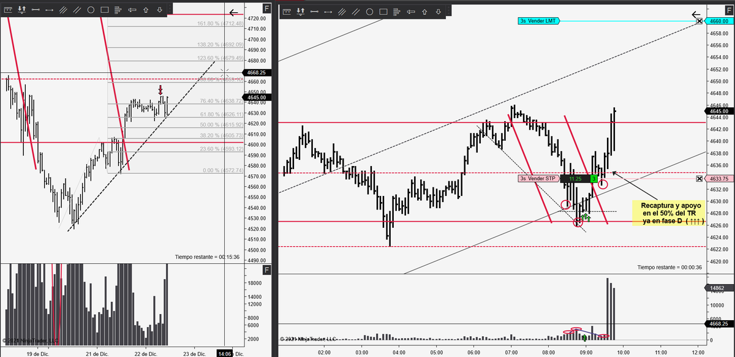Select the Line tool in left chart toolbar
The width and height of the screenshot is (735, 357).
[x=36, y=10]
